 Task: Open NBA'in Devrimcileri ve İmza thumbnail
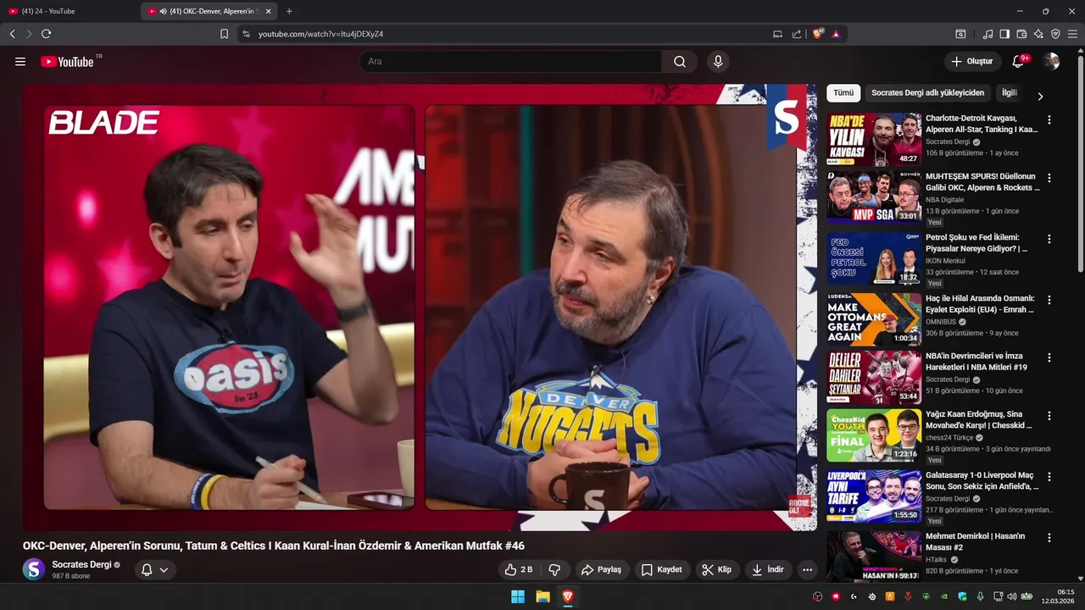[874, 377]
